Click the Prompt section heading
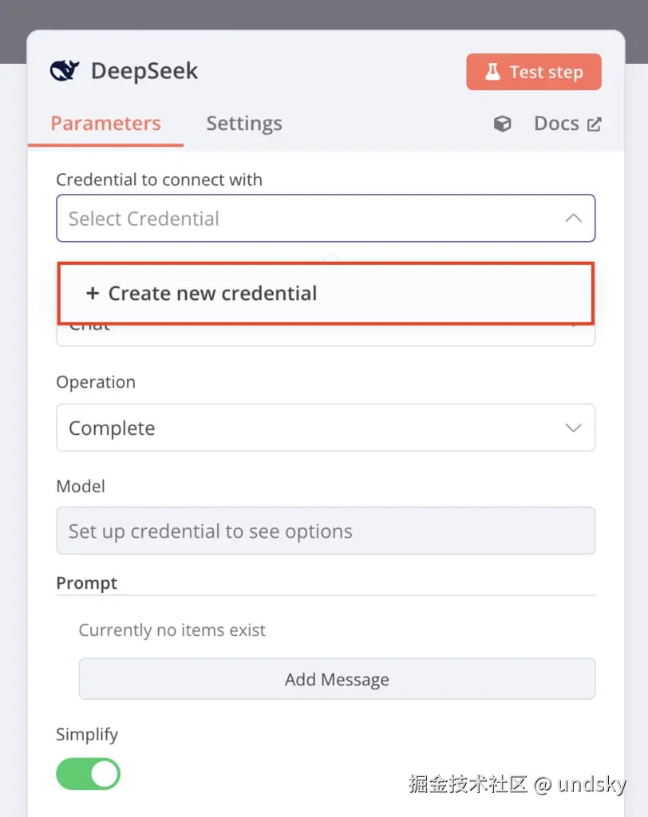Screen dimensions: 648x817 (87, 583)
